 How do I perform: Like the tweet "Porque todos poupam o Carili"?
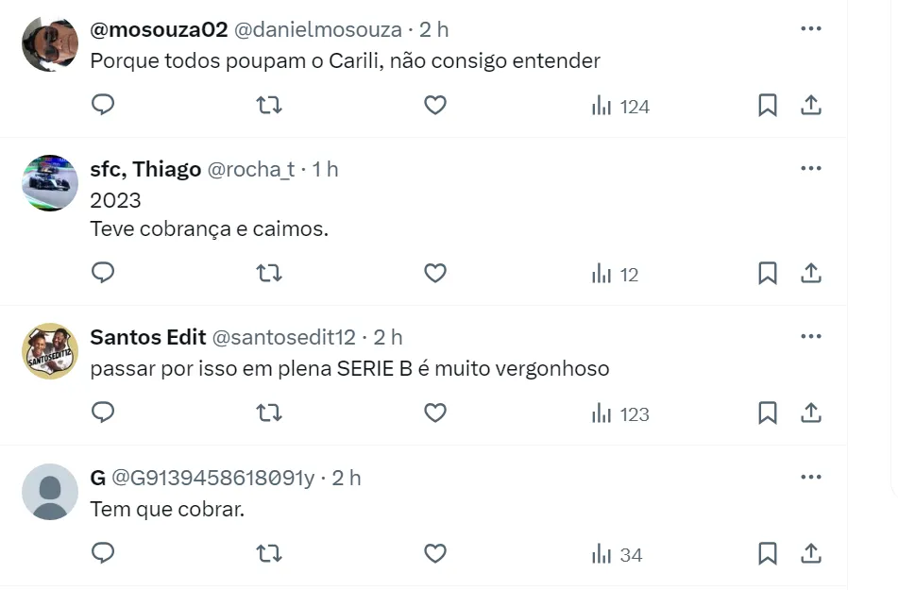[x=434, y=106]
